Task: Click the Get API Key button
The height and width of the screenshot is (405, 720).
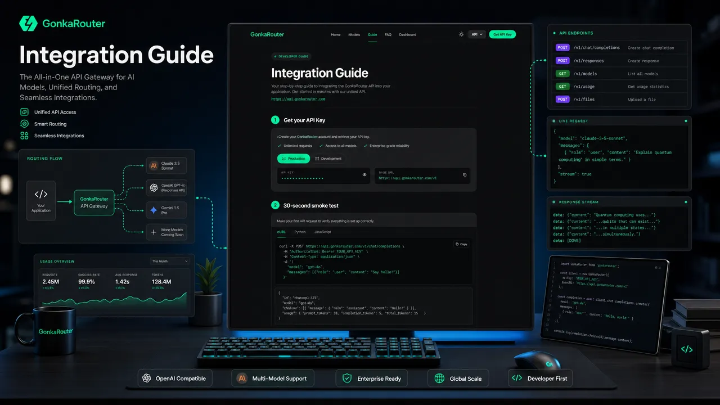Action: tap(502, 34)
